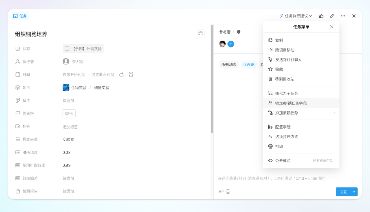Open the 任务执行建议 dropdown
370x212 pixels.
pos(296,16)
